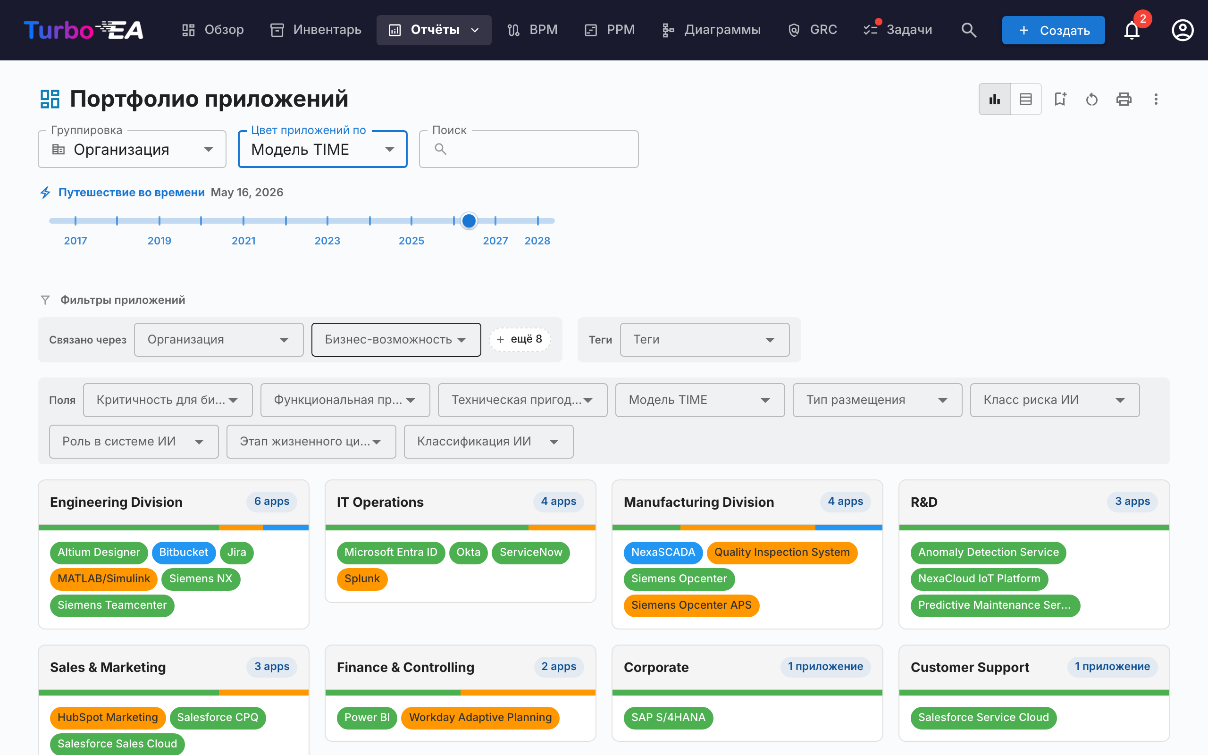
Task: Open the Классификация ИИ filter
Action: pos(488,441)
